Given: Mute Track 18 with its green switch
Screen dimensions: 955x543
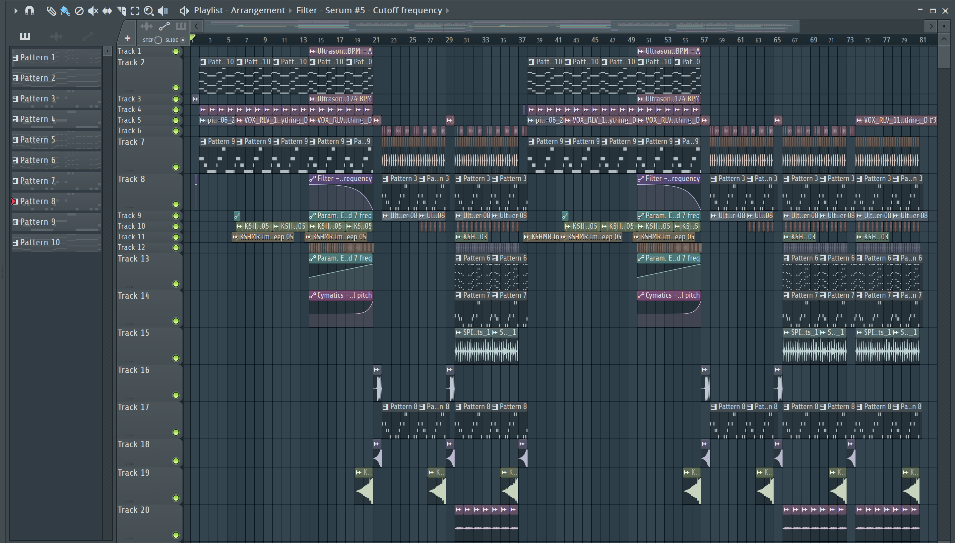Looking at the screenshot, I should tap(176, 461).
